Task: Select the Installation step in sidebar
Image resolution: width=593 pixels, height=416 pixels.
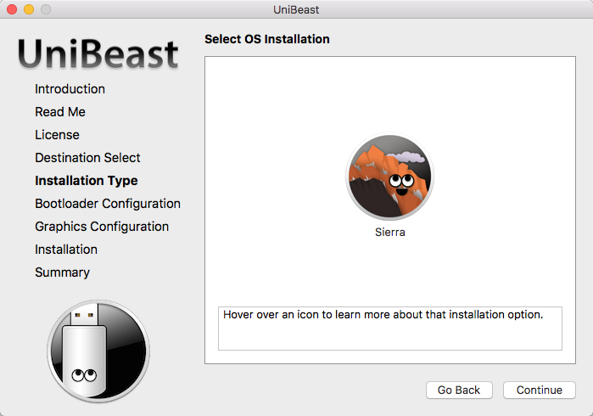Action: [x=66, y=250]
